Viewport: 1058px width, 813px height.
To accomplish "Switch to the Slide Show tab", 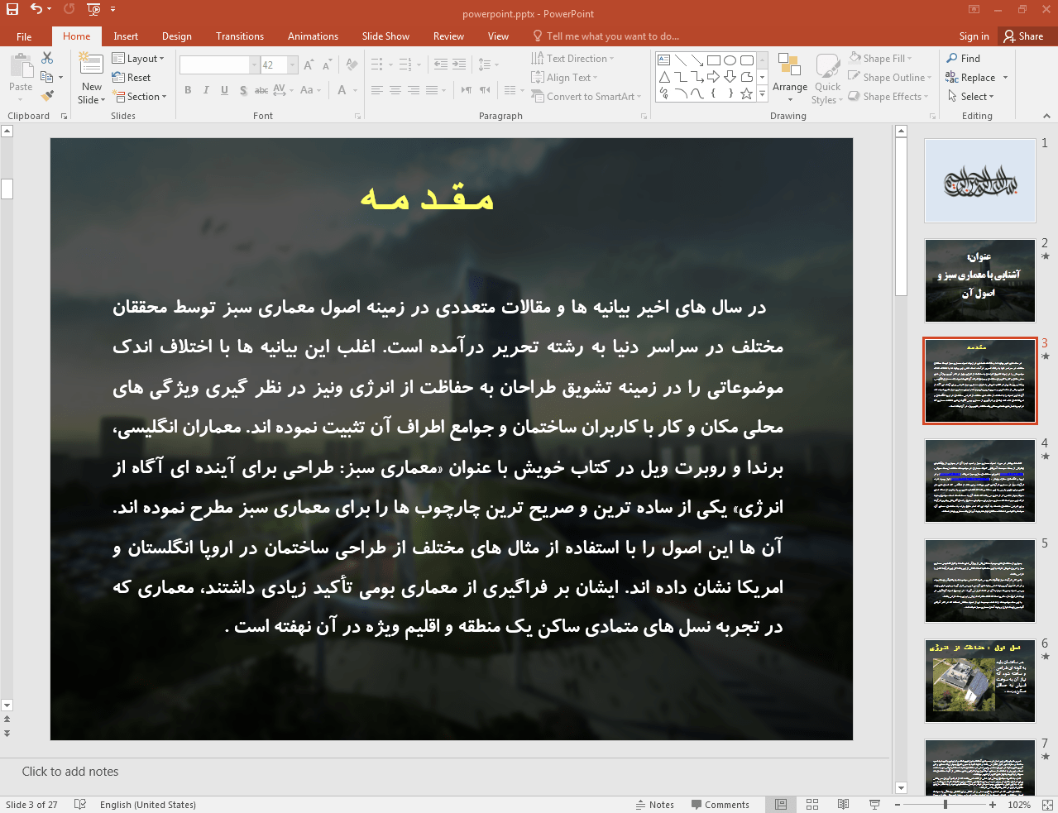I will click(x=385, y=36).
